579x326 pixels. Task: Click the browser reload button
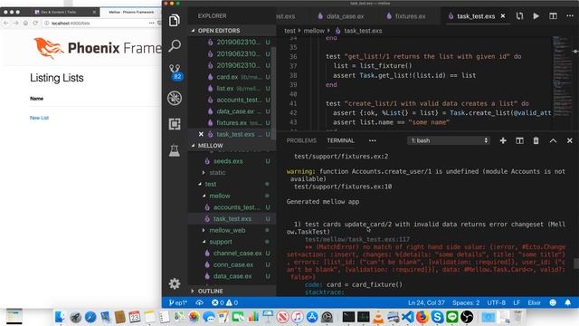tap(35, 23)
